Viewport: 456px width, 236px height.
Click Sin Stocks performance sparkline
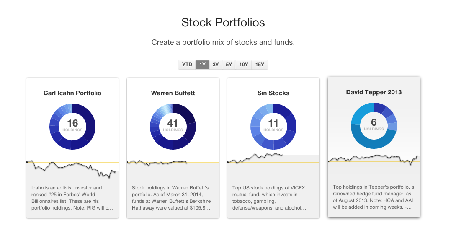click(255, 158)
